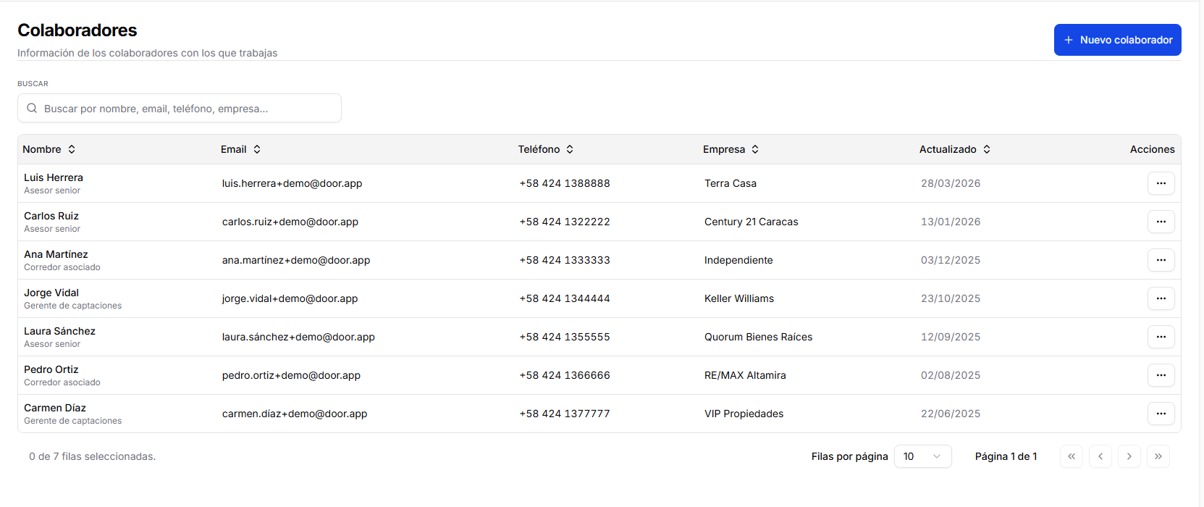
Task: Sort table by Email column
Action: 241,149
